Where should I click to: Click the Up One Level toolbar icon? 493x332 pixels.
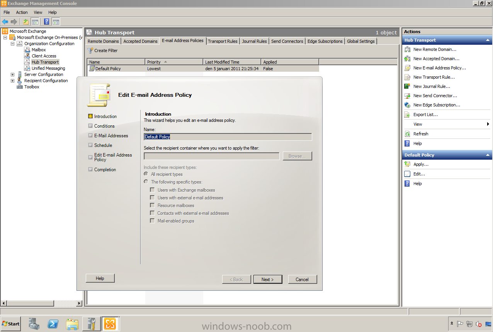[25, 22]
